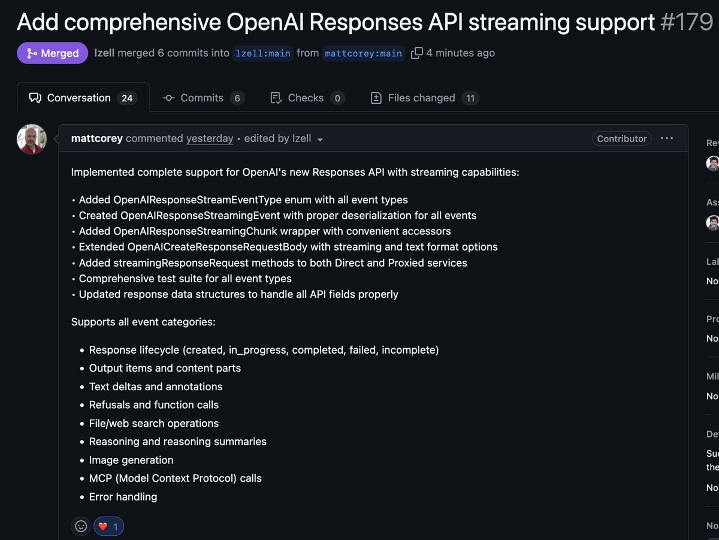Click the Conversation count badge 24
The image size is (719, 540).
[x=127, y=98]
